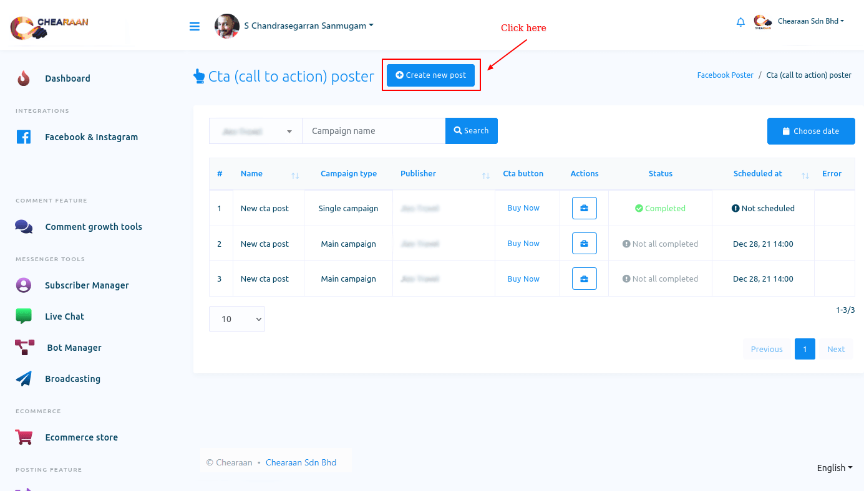
Task: Click the Broadcasting paper plane icon
Action: pyautogui.click(x=24, y=379)
